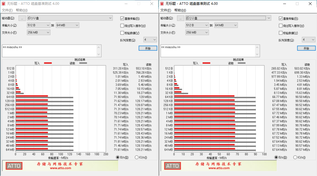Screen dimensions: 317x176
Task: Open the 文件(F) menu in the right window
Action: [166, 10]
